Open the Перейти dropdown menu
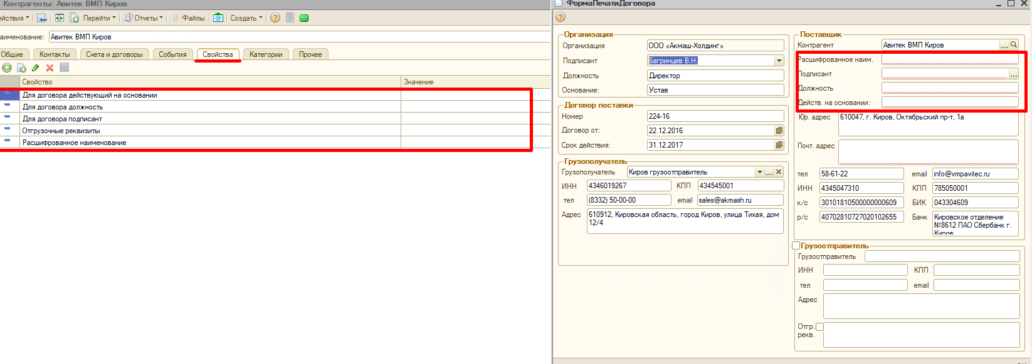 point(100,18)
